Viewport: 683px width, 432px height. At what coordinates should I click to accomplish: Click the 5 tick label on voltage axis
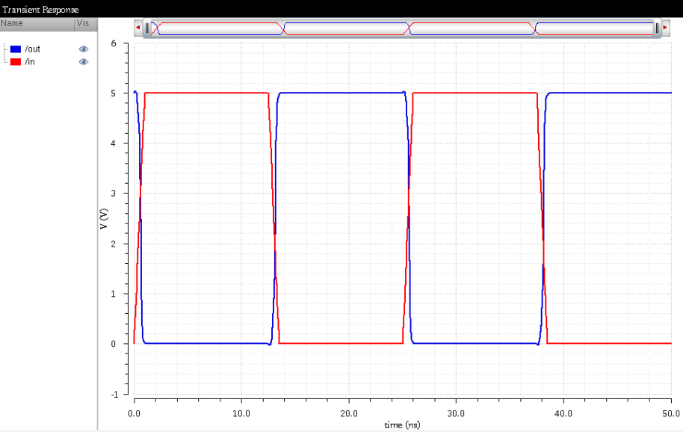[114, 93]
